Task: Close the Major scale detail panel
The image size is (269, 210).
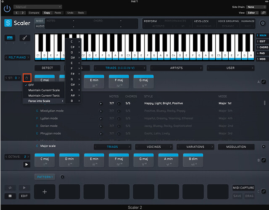Action: coord(264,146)
